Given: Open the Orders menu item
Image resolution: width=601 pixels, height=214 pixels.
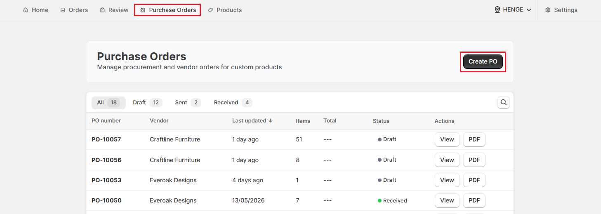Looking at the screenshot, I should coord(74,10).
